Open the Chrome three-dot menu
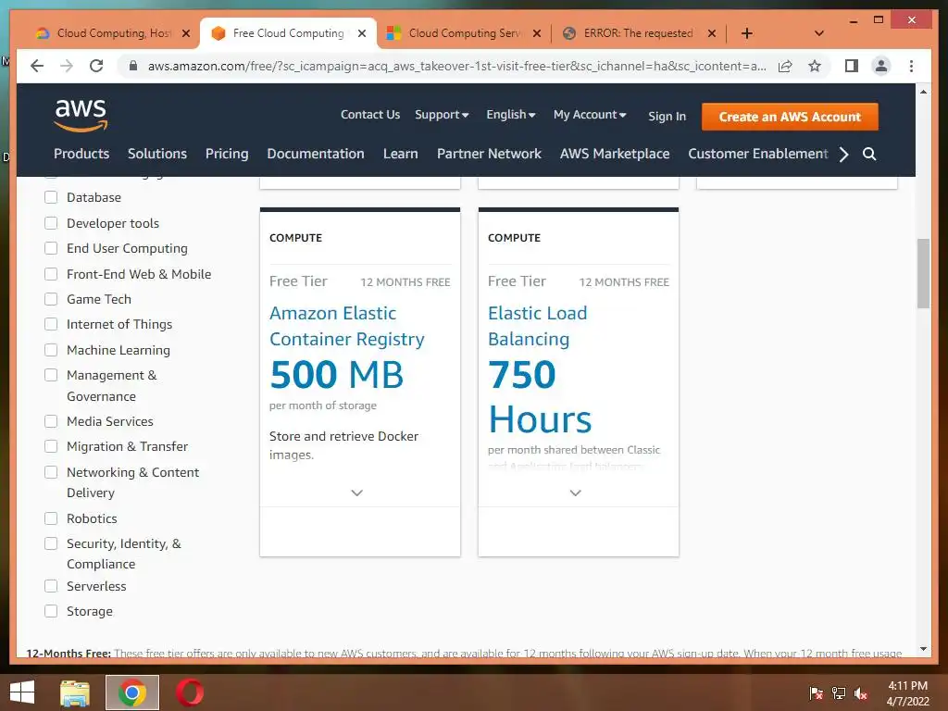The image size is (948, 711). (911, 66)
